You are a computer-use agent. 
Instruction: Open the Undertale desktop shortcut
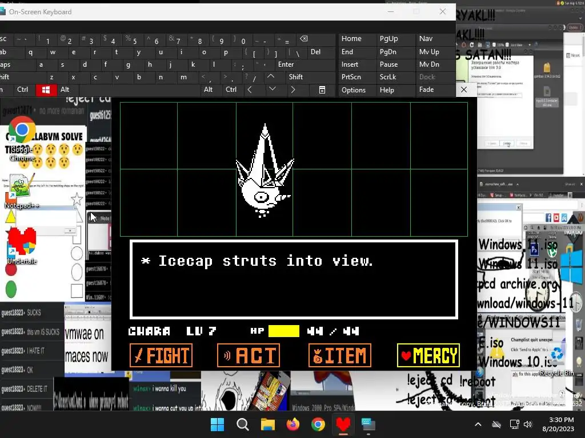click(22, 246)
